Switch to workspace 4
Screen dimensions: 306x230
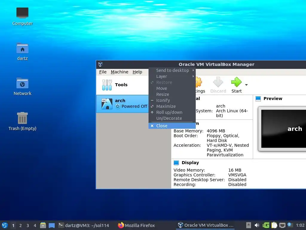point(35,226)
